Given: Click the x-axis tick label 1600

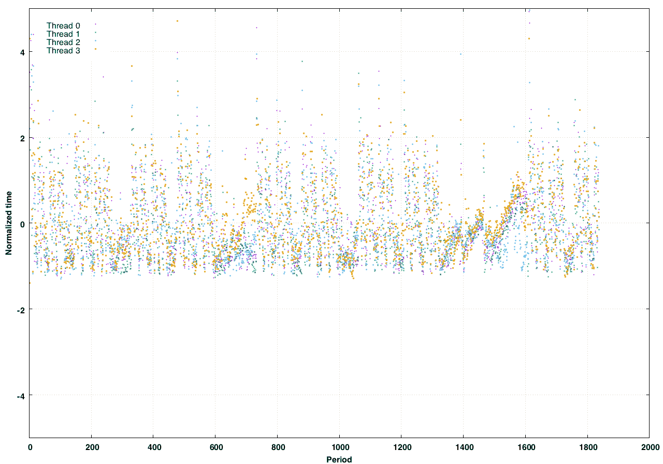Looking at the screenshot, I should pos(525,447).
